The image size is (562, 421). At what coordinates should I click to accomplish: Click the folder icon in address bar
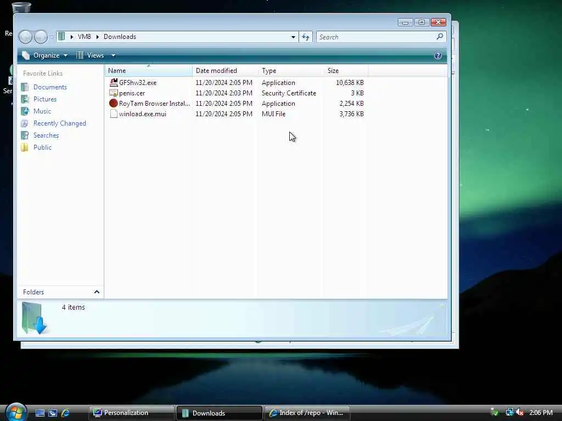[61, 37]
